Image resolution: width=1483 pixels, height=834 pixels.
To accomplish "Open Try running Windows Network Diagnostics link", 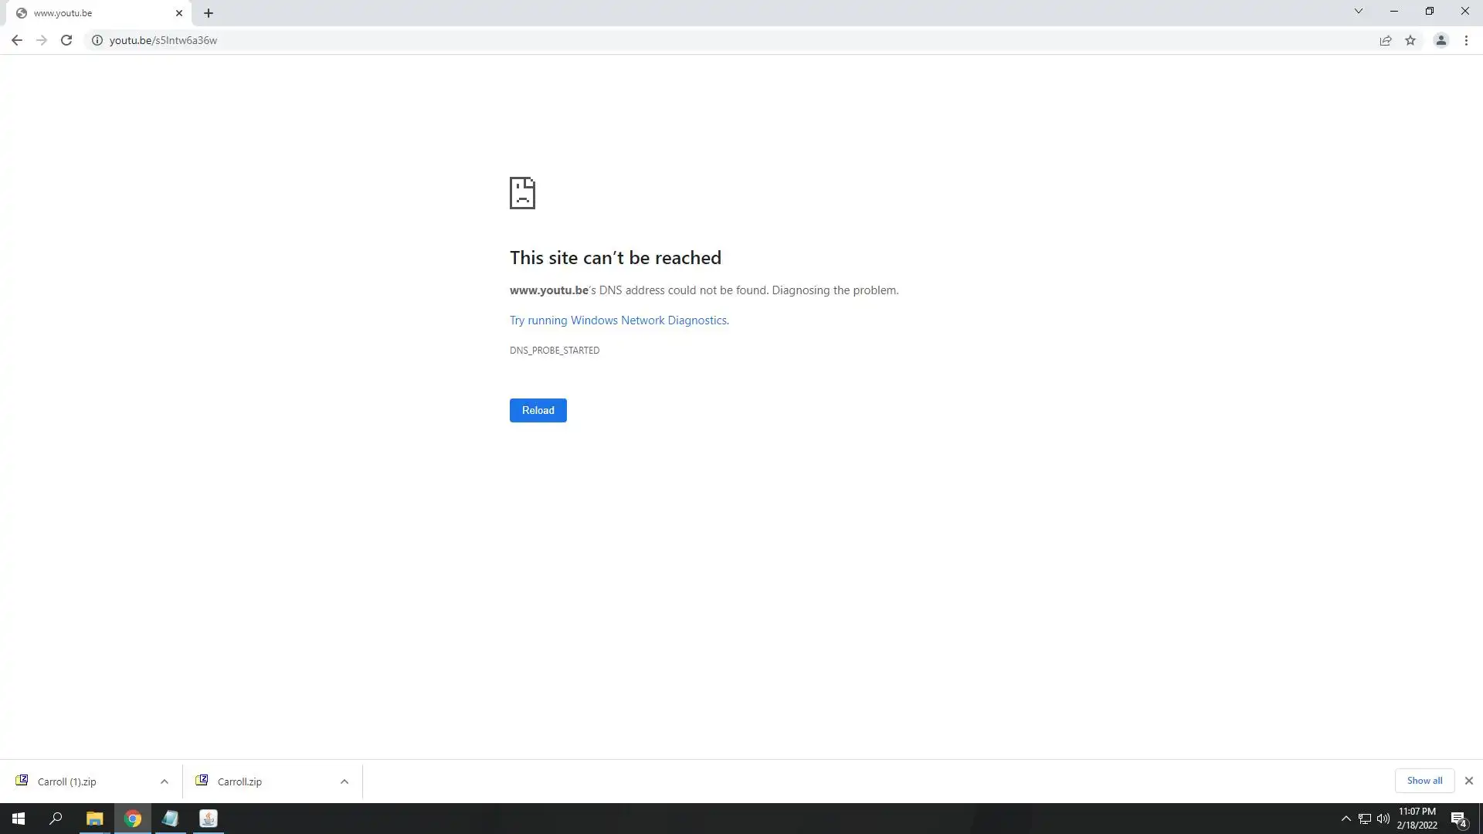I will pos(618,320).
